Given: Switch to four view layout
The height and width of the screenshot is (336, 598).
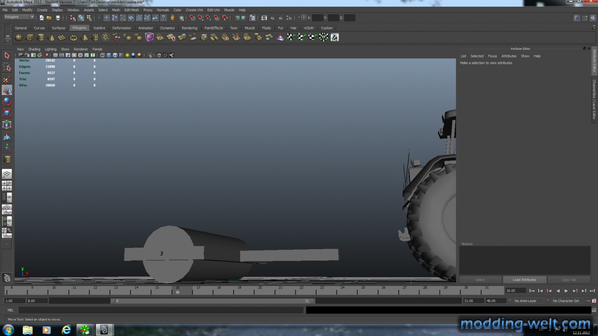Looking at the screenshot, I should pos(7,186).
